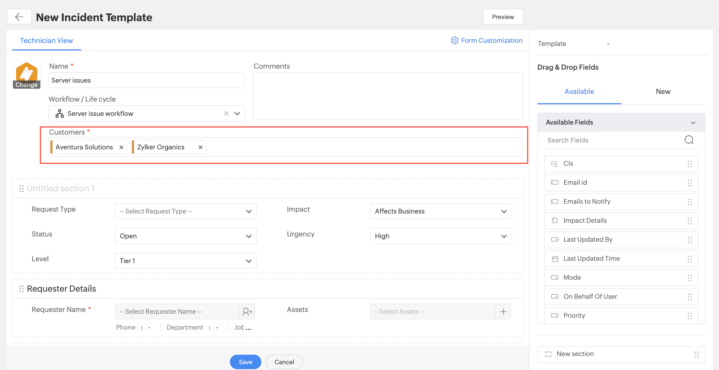
Task: Expand the Urgency dropdown showing High
Action: pyautogui.click(x=441, y=236)
